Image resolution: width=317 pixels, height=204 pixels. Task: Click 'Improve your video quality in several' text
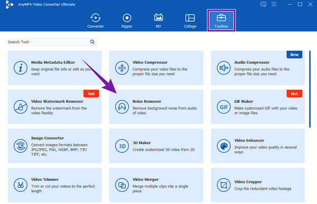pos(265,147)
